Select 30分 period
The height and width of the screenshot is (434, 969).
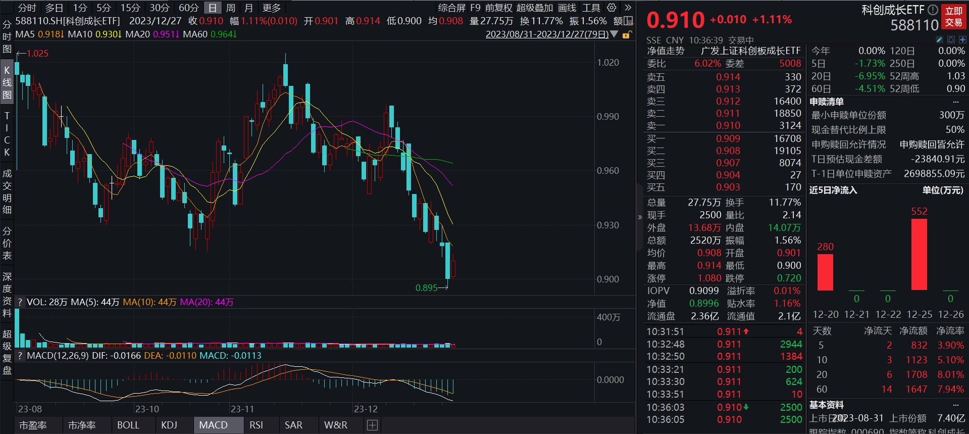click(160, 8)
